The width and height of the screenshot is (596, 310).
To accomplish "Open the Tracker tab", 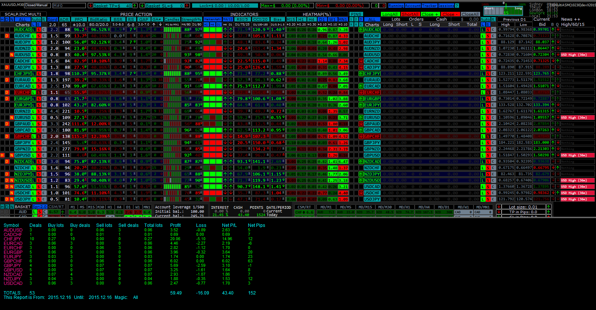I will [x=429, y=6].
